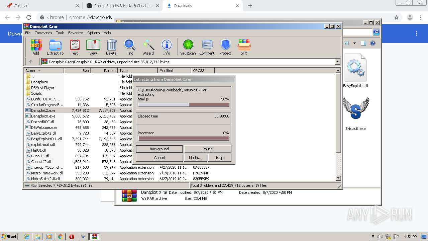Pause the extraction
The height and width of the screenshot is (241, 428).
click(x=207, y=149)
